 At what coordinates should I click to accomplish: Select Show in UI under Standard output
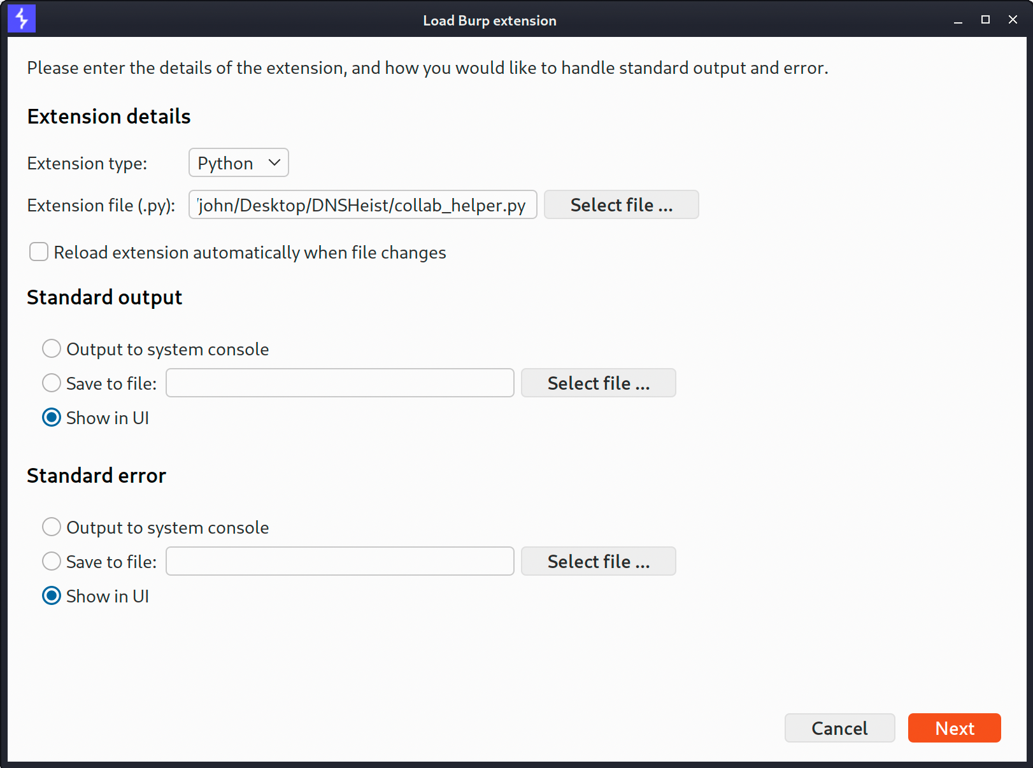tap(52, 417)
